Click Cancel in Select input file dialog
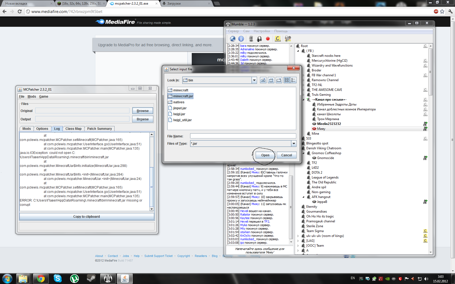 (x=287, y=155)
